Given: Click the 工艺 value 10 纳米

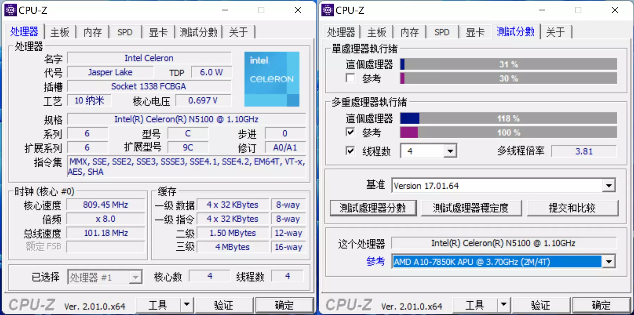Looking at the screenshot, I should (x=89, y=101).
